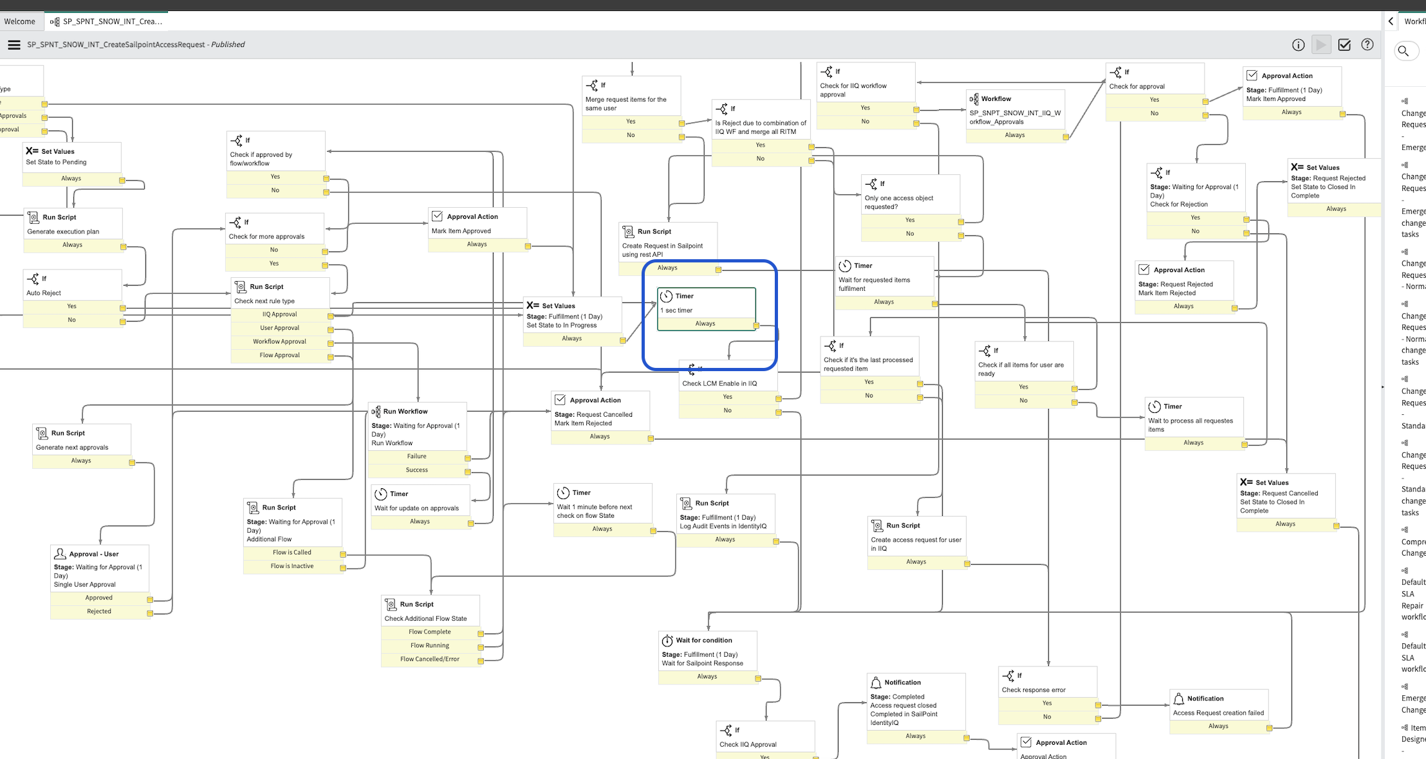Click the clock icon on Wait for update on approvals
This screenshot has width=1426, height=759.
380,494
